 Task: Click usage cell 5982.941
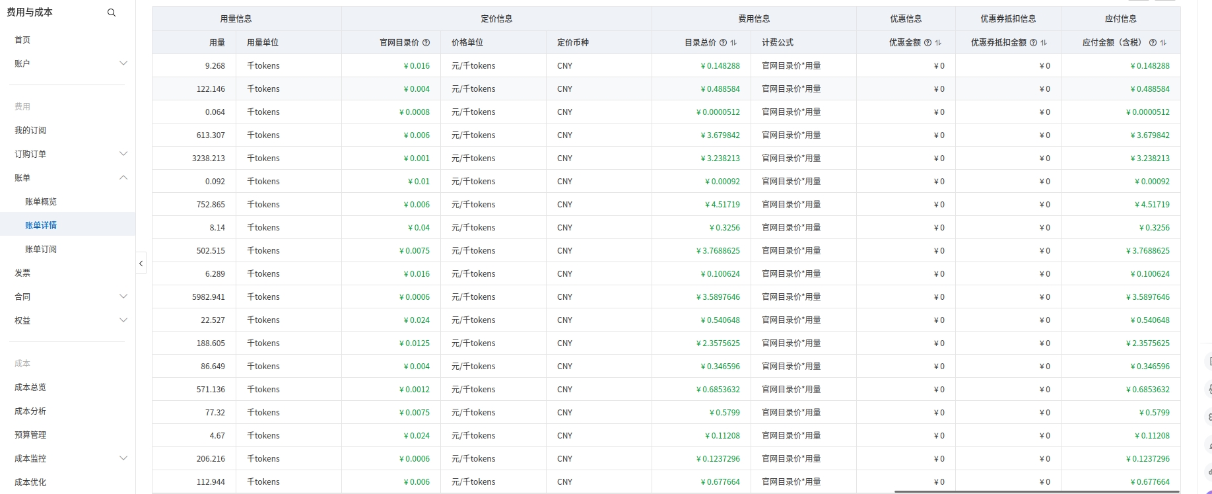tap(209, 297)
